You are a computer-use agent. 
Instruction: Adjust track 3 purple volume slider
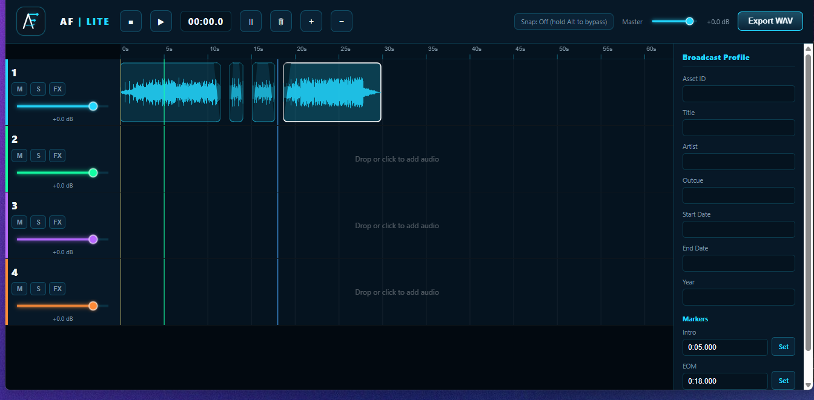(62, 239)
